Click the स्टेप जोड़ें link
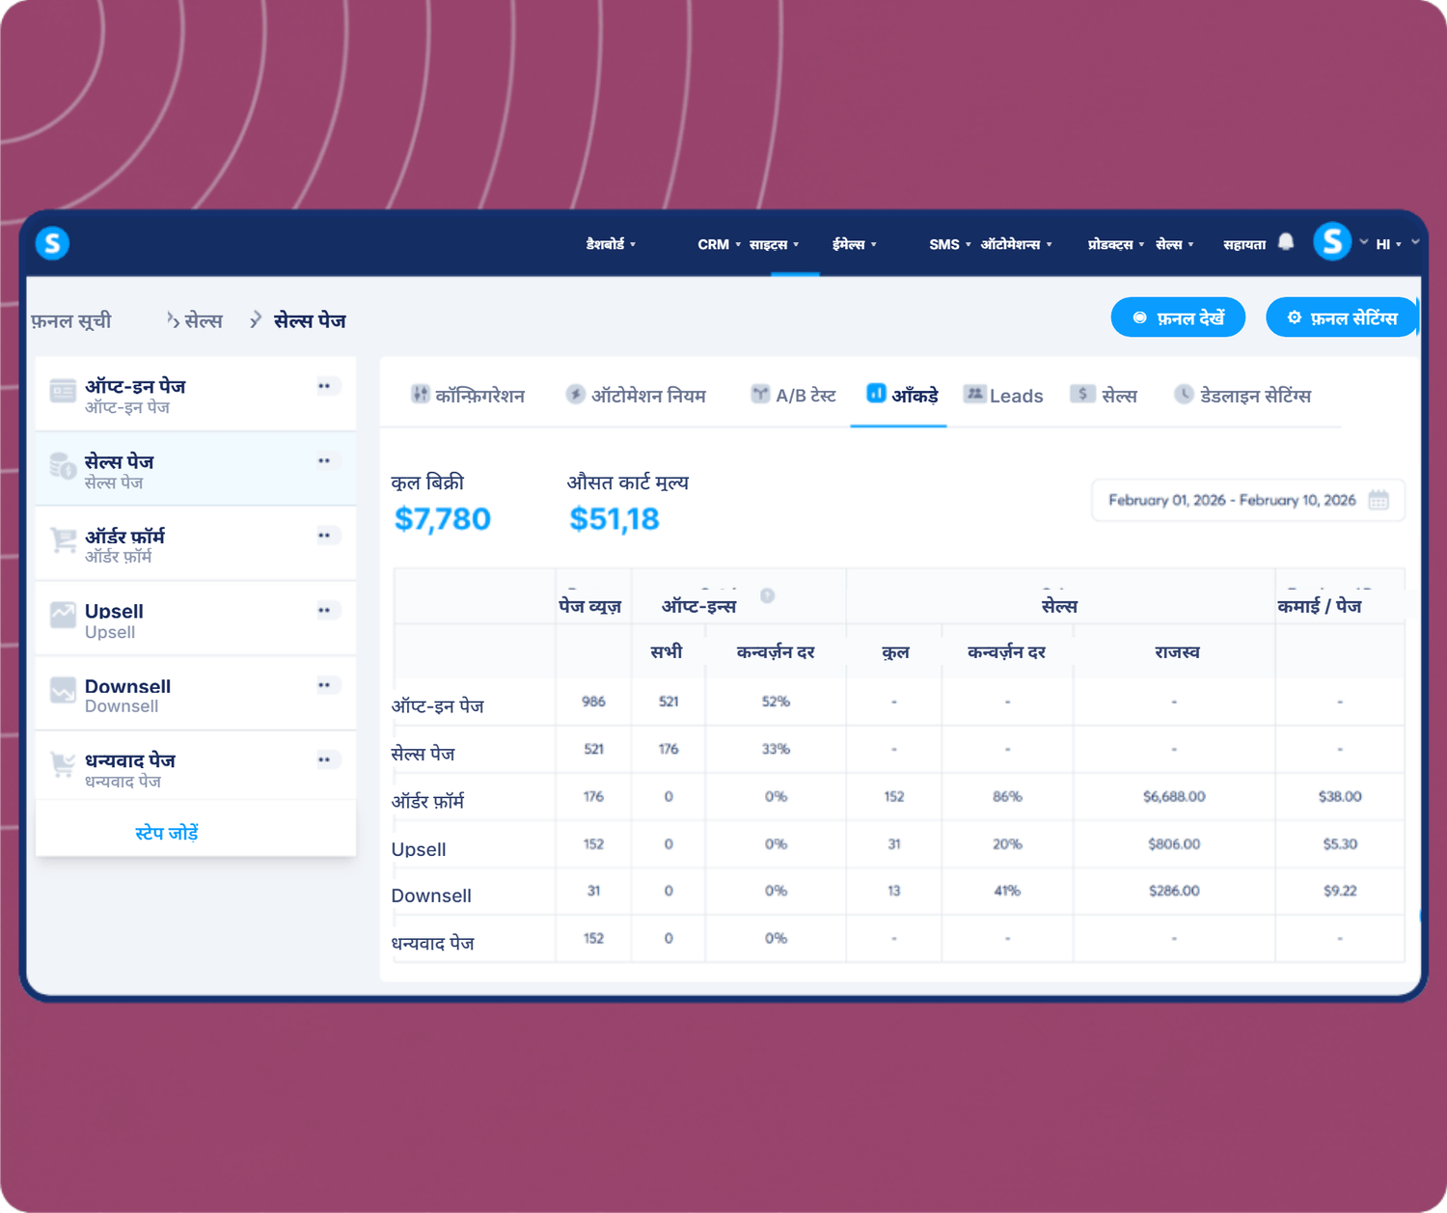1447x1213 pixels. click(x=167, y=833)
